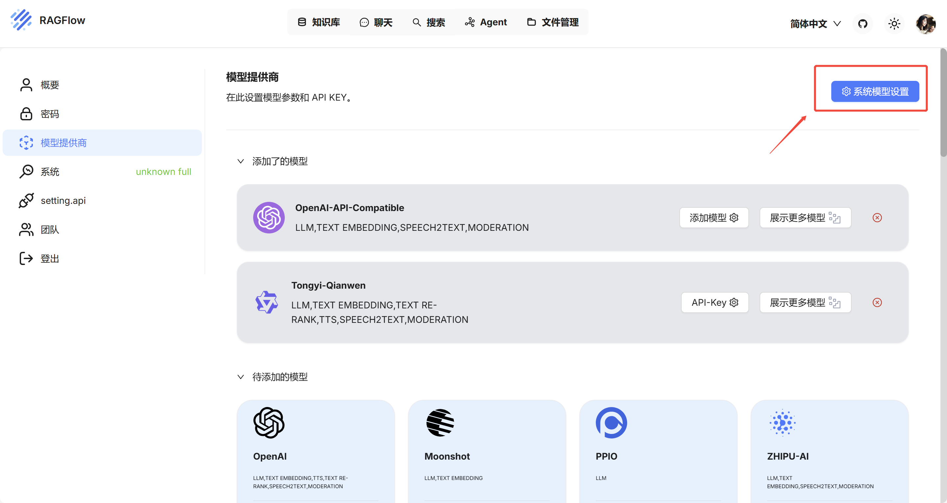Click the 系统 monitor magnifier icon
947x503 pixels.
(x=26, y=172)
